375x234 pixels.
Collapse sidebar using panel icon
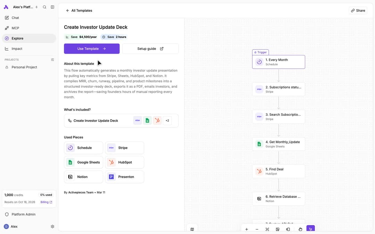[x=52, y=7]
